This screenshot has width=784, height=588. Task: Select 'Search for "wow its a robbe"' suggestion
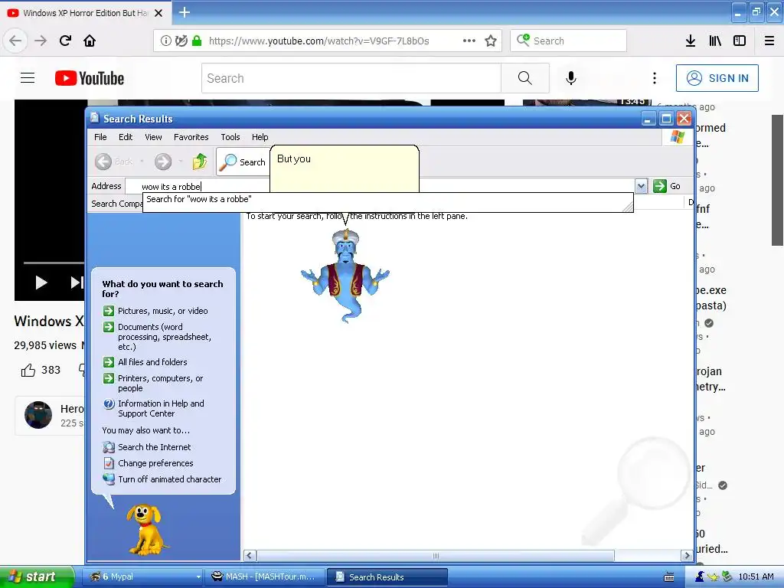point(388,199)
